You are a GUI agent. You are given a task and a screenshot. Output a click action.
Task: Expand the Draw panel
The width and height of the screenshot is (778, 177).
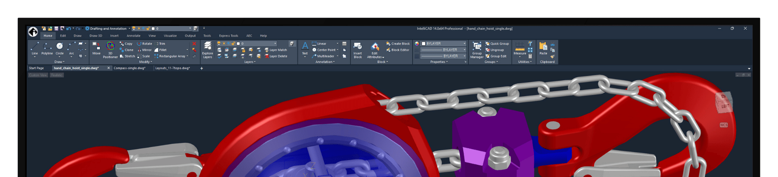(x=59, y=62)
